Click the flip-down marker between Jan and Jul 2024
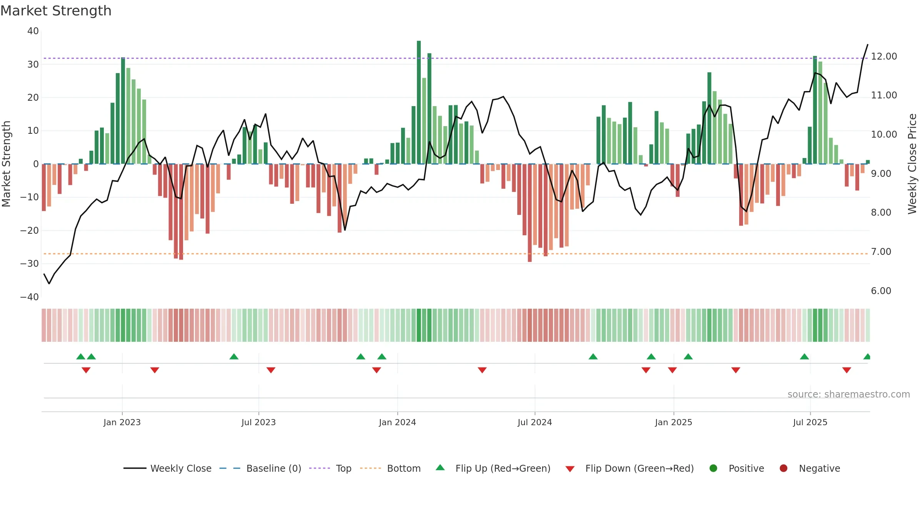Image resolution: width=923 pixels, height=519 pixels. 482,370
